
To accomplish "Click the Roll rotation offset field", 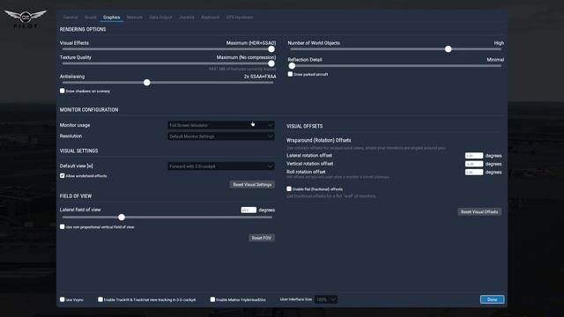I will pyautogui.click(x=474, y=173).
